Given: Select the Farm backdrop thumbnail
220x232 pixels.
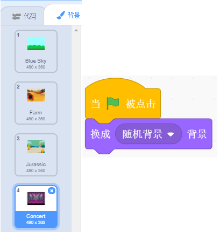Looking at the screenshot, I should 36,103.
